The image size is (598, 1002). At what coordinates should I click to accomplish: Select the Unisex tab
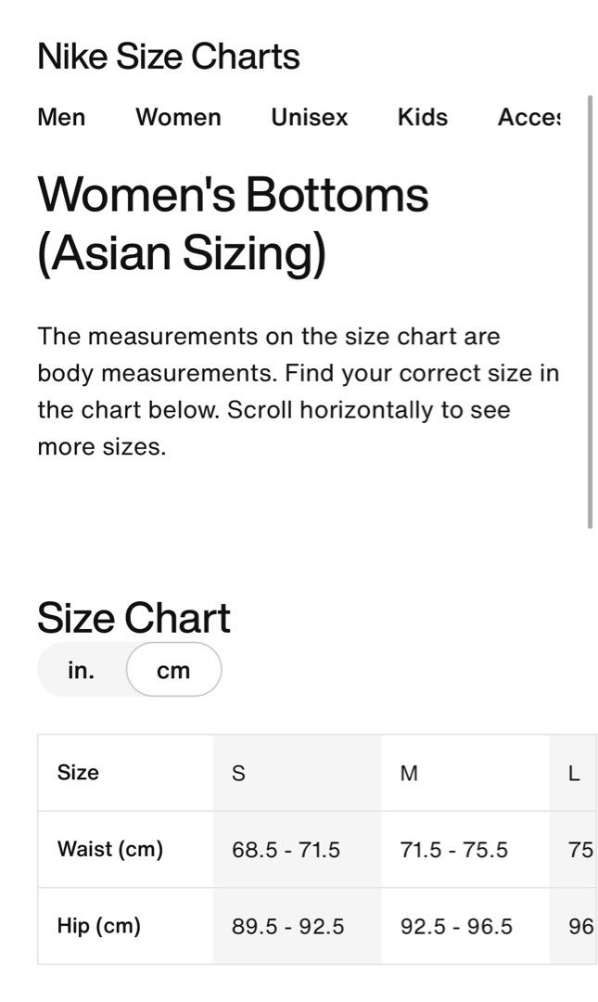(310, 118)
